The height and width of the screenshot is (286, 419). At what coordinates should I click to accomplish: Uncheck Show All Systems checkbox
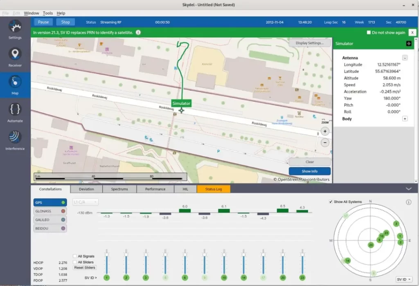(331, 202)
